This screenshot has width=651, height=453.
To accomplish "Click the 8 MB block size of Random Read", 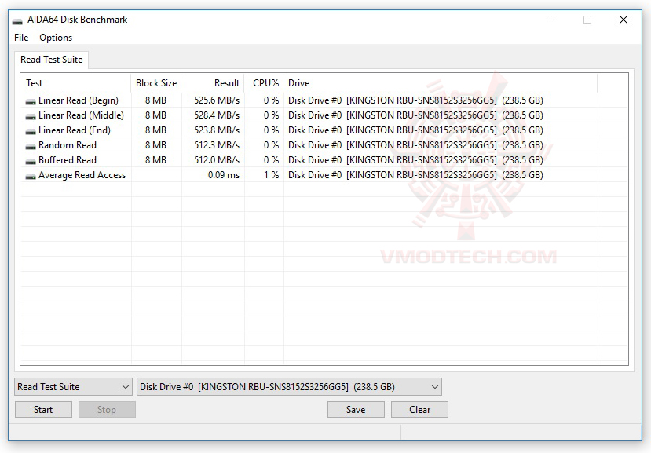I will (x=155, y=145).
